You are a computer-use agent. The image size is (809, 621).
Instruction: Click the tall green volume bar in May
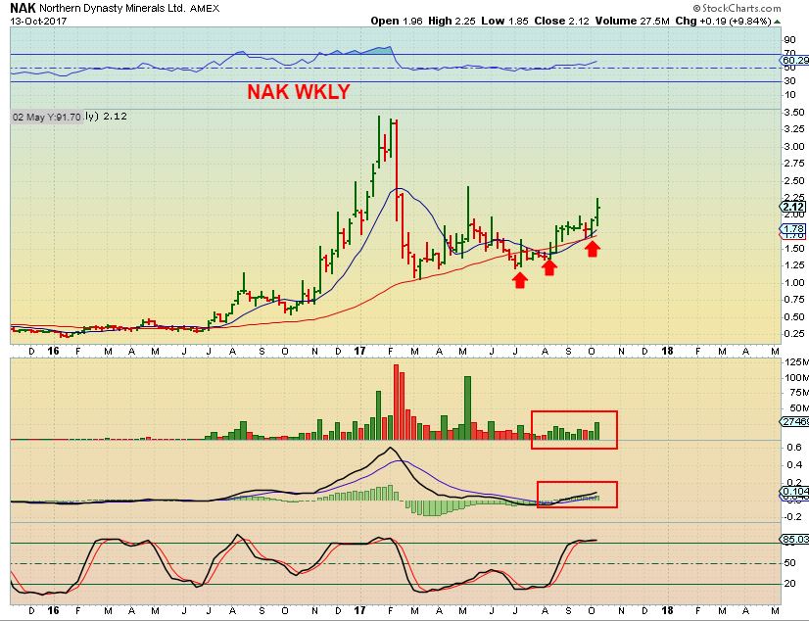tap(468, 407)
